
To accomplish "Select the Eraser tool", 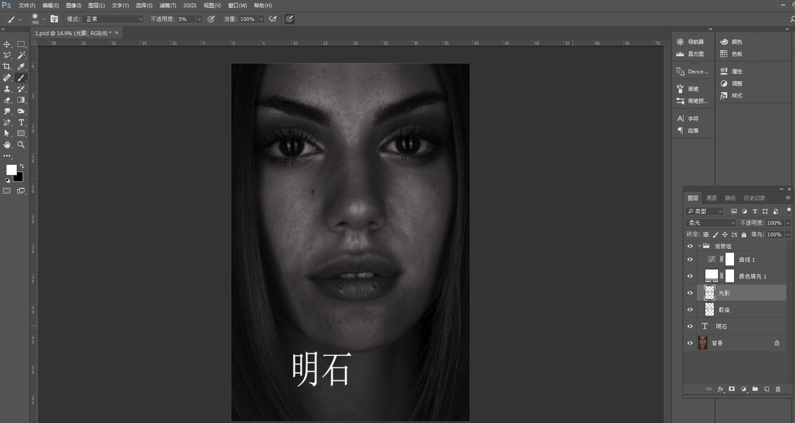I will (7, 100).
